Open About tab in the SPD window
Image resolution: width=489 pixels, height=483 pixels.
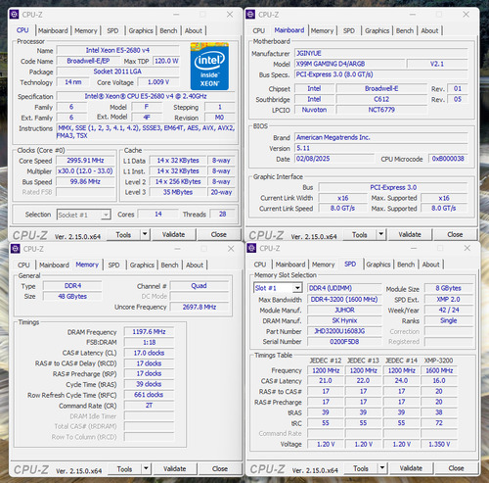click(x=431, y=265)
